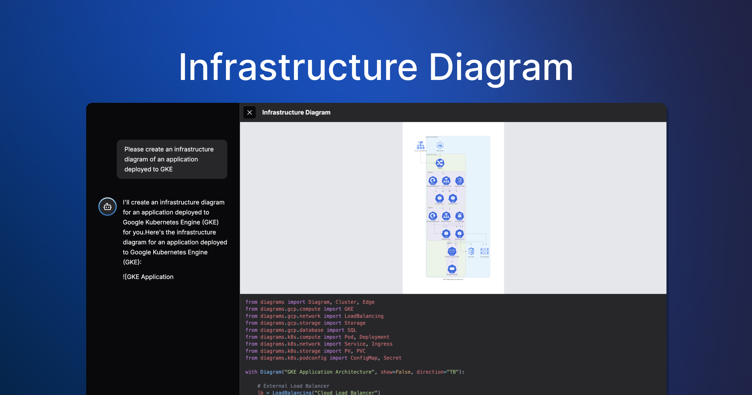Click the Infrastructure Diagram panel title
Image resolution: width=752 pixels, height=395 pixels.
[x=296, y=113]
